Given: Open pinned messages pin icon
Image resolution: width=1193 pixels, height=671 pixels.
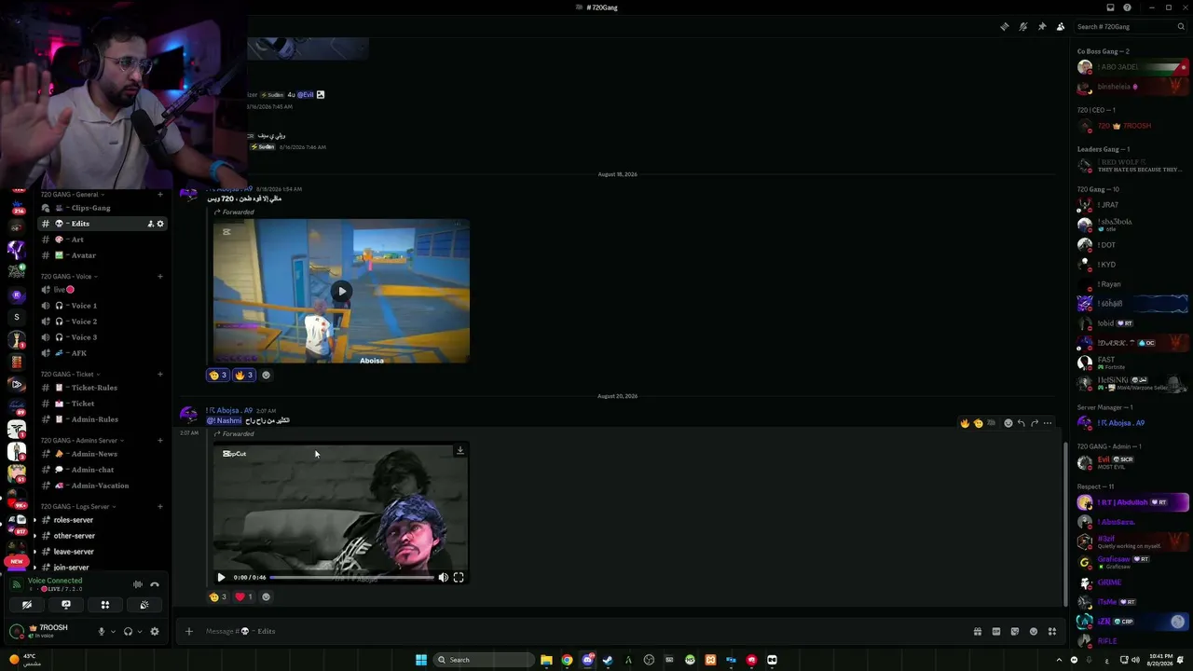Looking at the screenshot, I should click(x=1042, y=27).
